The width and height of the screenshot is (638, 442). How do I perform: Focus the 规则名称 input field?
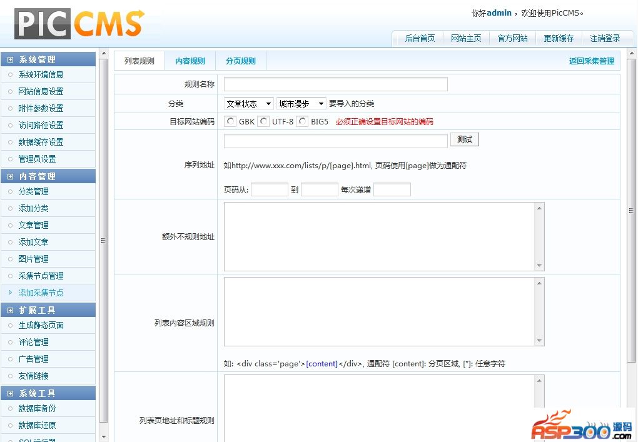[x=336, y=84]
